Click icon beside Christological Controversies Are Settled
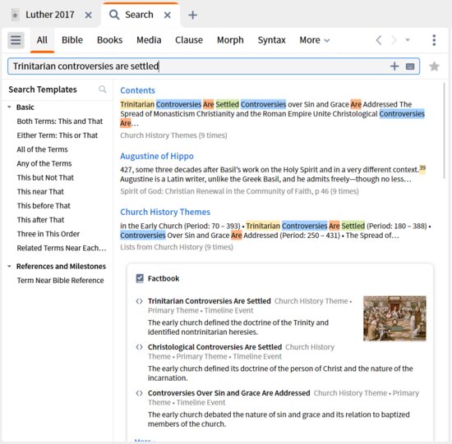Viewport: 452px width, 444px height. tap(139, 347)
